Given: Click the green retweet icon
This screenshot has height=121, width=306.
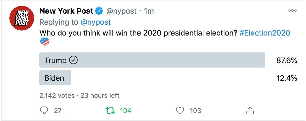Looking at the screenshot, I should click(110, 110).
